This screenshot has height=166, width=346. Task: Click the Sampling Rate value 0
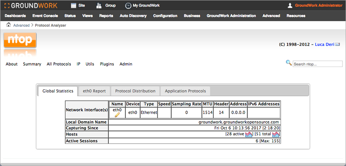[x=186, y=112]
